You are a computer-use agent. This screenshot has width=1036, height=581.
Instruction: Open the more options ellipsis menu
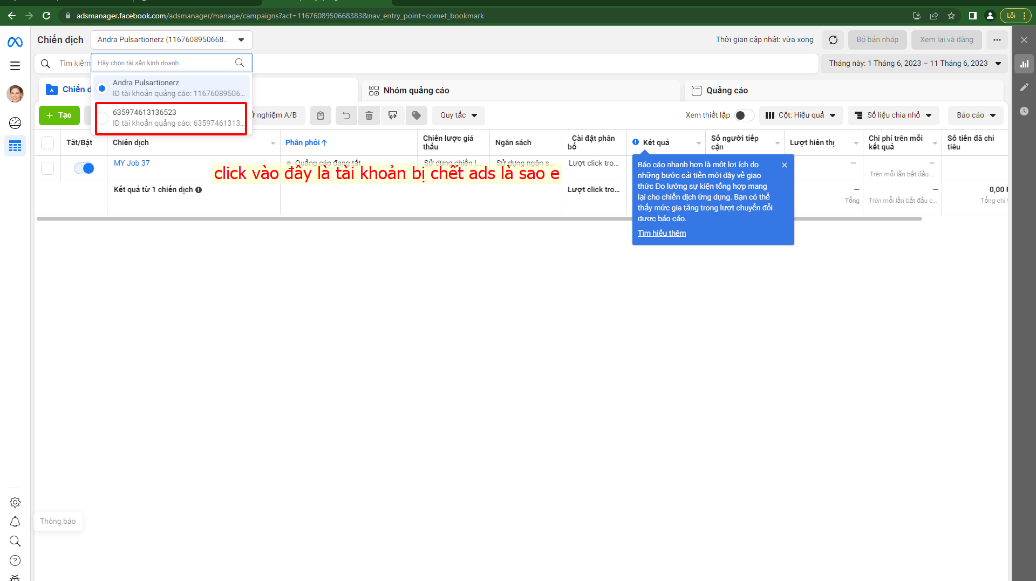point(997,40)
